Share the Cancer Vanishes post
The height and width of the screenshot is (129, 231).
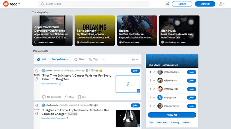(69, 97)
